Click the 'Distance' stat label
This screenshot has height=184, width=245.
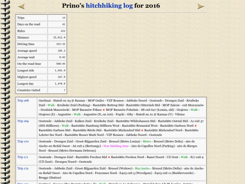click(23, 38)
